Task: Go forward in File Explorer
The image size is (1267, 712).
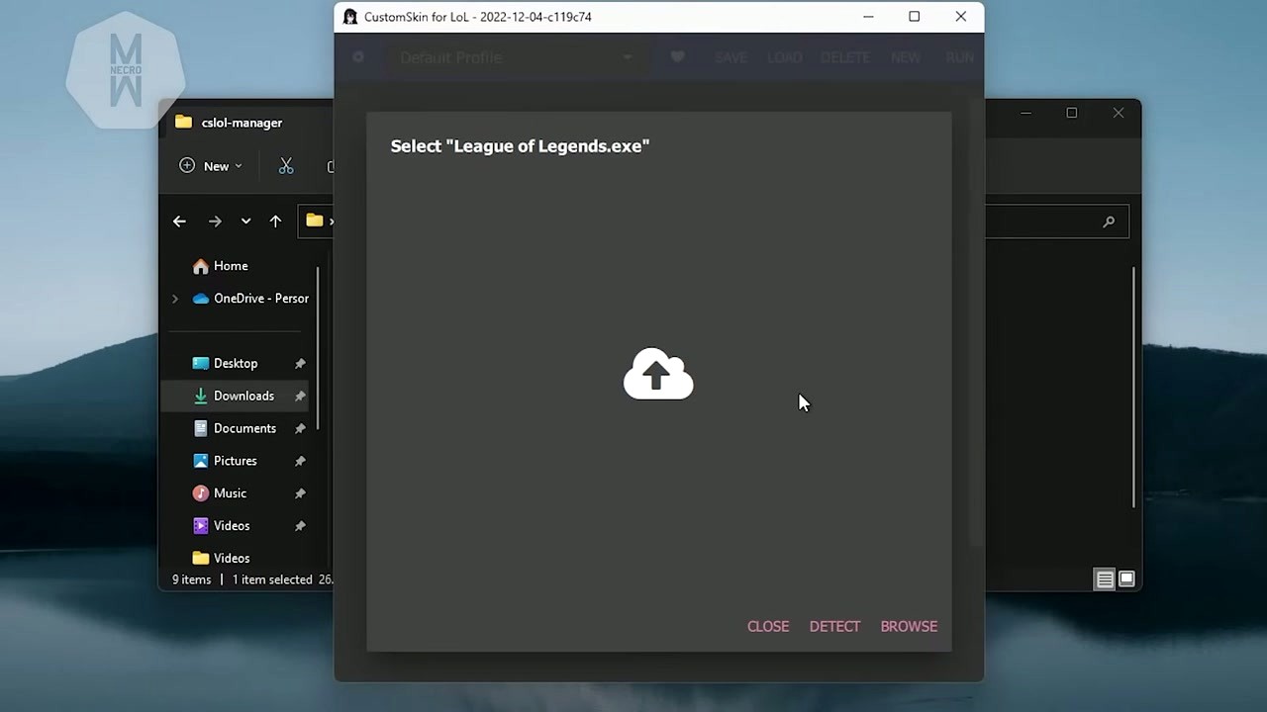Action: tap(215, 222)
